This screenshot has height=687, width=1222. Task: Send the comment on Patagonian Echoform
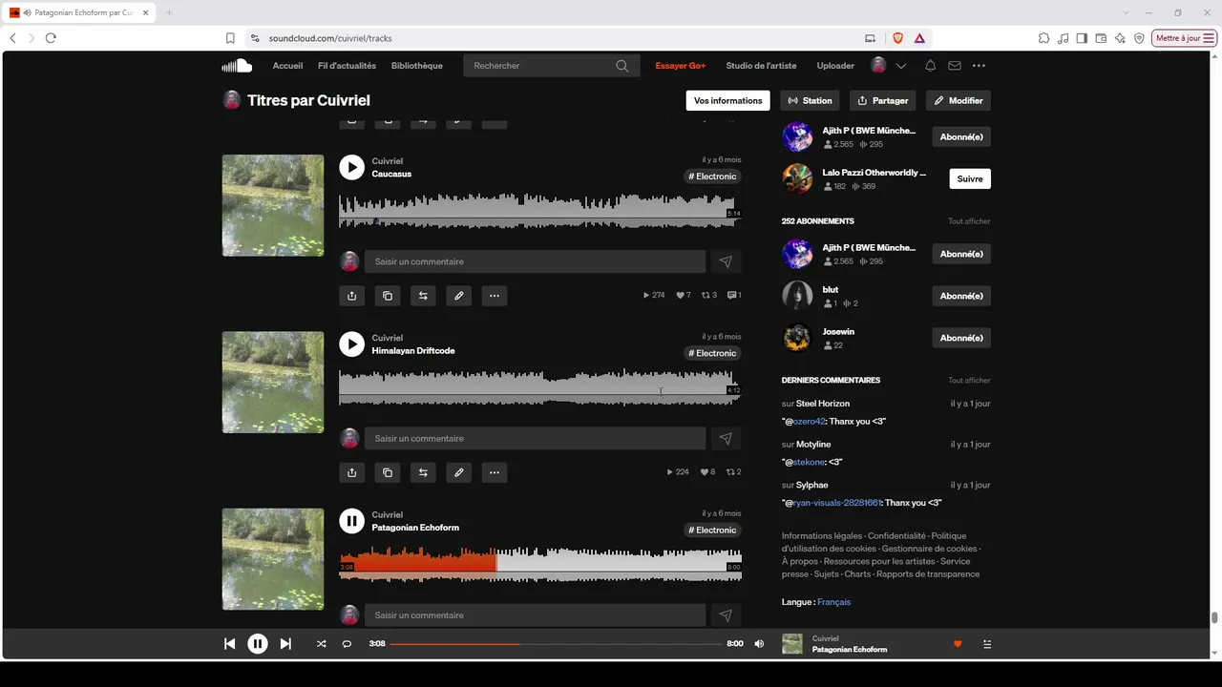(726, 615)
